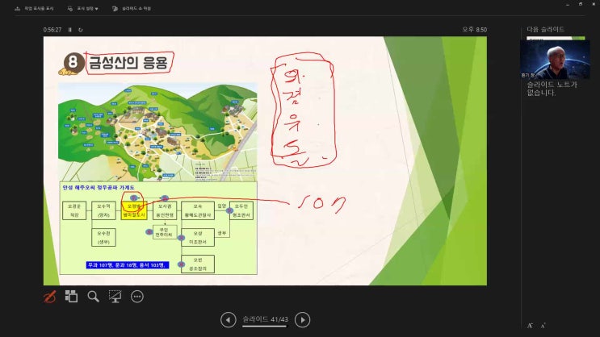This screenshot has width=600, height=337.
Task: Click the presenter webcam video thumbnail
Action: point(554,59)
